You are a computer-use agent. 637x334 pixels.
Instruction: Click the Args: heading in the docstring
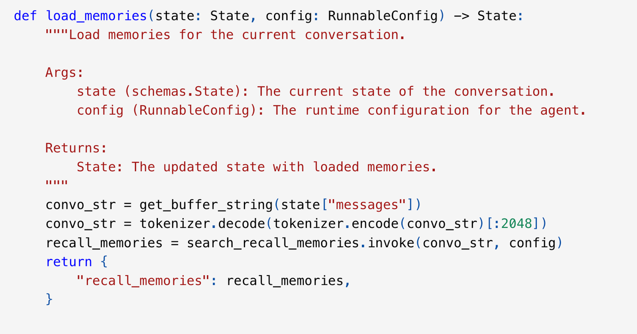(x=65, y=73)
